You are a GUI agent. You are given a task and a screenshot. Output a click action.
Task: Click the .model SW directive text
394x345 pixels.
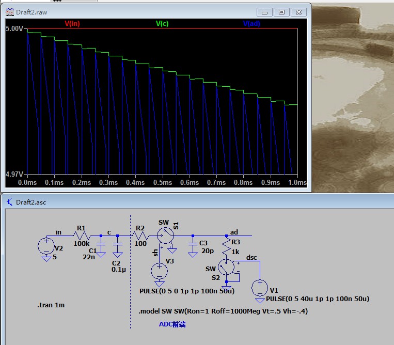224,311
